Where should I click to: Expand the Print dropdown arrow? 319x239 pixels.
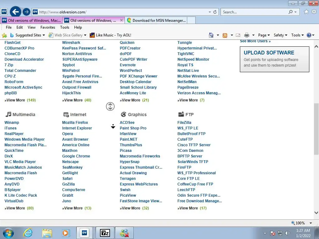[x=253, y=35]
